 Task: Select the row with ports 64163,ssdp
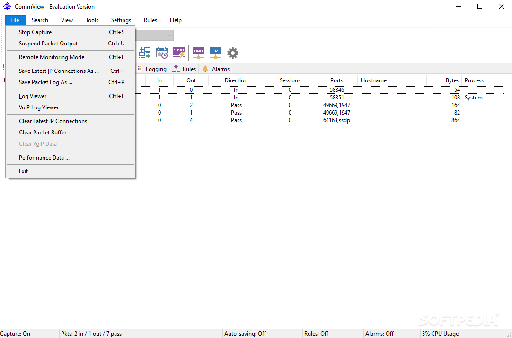click(320, 120)
